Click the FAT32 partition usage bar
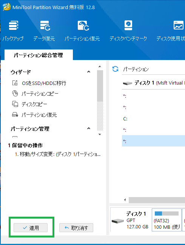Screen dimensions: 185x245 166,213
